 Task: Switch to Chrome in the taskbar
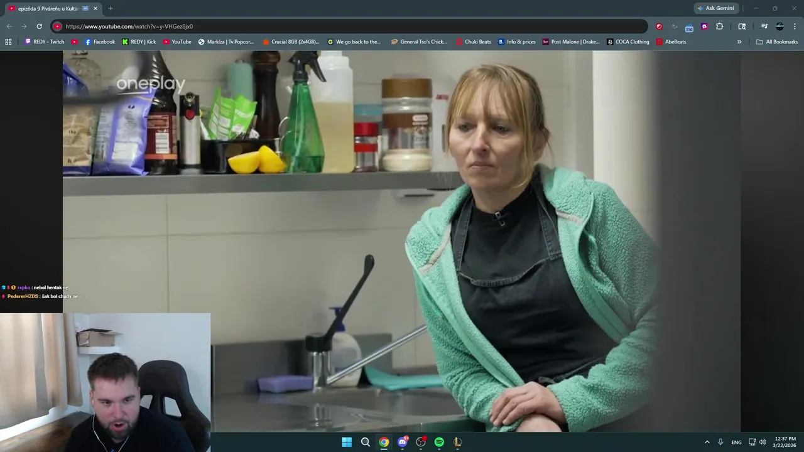[384, 442]
